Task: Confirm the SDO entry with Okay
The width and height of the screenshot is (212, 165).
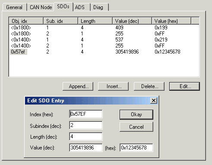Action: tap(136, 114)
